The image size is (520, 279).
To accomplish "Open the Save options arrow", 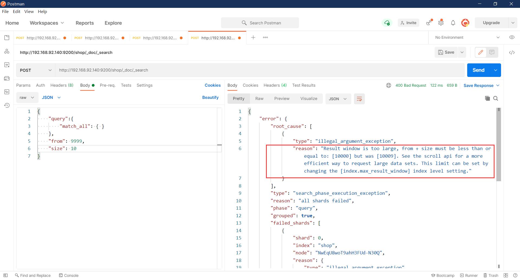I will point(462,52).
